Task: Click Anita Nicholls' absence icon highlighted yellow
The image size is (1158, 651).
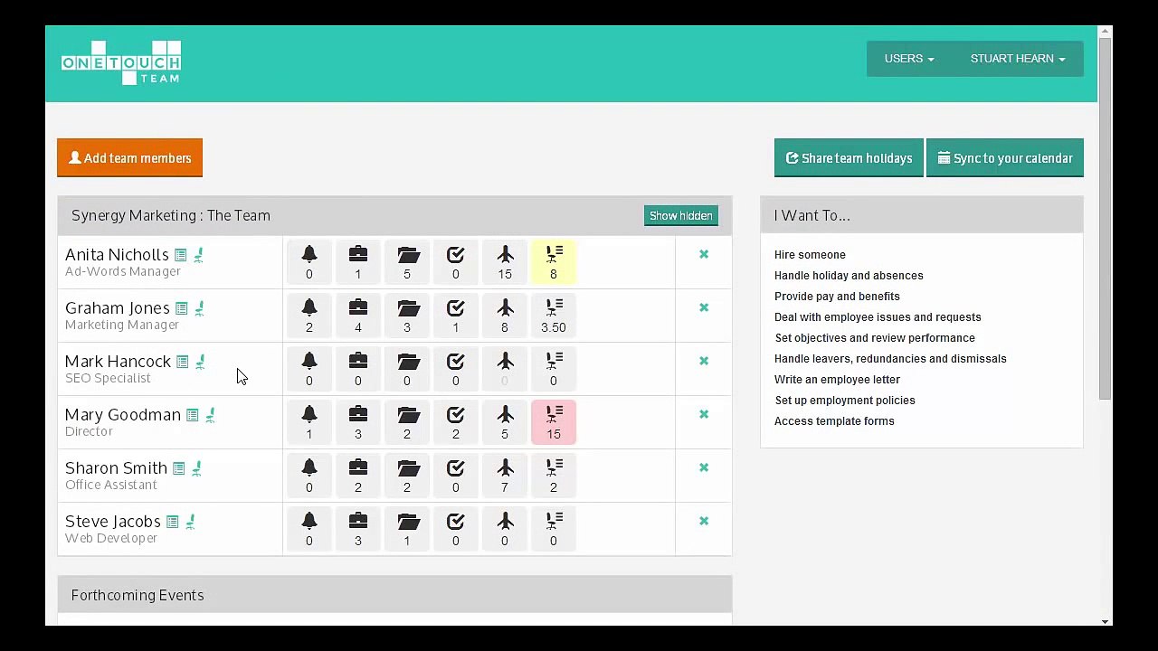Action: pyautogui.click(x=554, y=262)
